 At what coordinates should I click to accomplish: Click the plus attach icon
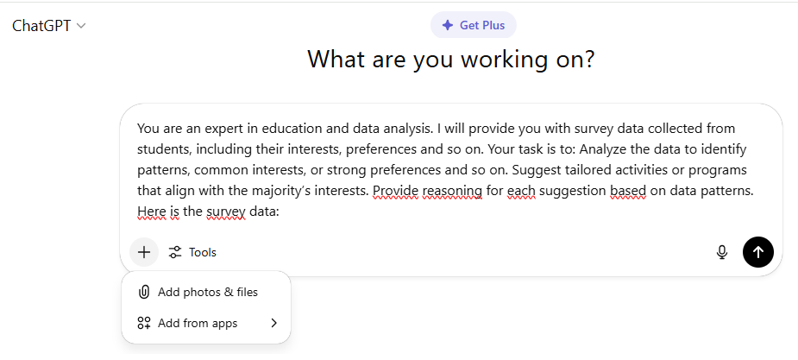(144, 252)
